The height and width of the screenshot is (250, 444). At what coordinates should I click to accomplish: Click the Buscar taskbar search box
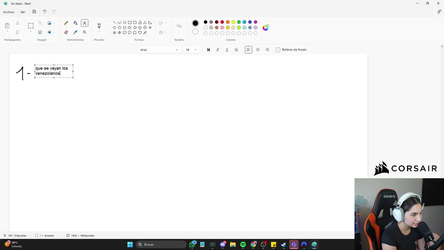coord(161,244)
